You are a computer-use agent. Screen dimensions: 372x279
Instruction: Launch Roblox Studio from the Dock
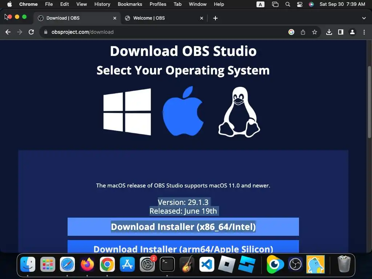(x=247, y=264)
